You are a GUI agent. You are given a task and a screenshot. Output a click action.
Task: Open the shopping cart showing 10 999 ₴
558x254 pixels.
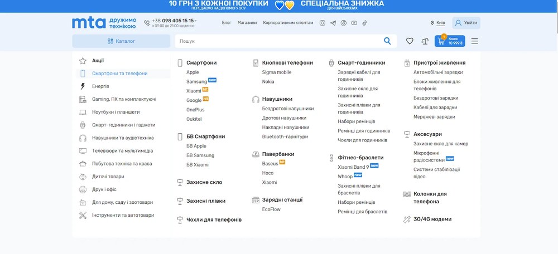pos(450,41)
